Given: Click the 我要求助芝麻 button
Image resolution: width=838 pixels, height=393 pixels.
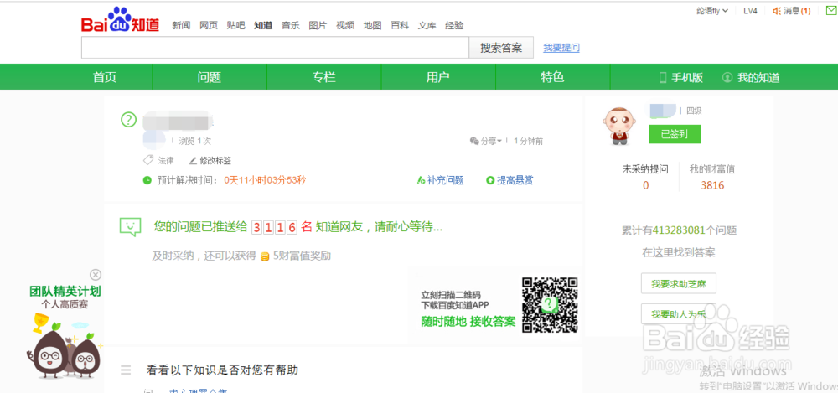Looking at the screenshot, I should pyautogui.click(x=678, y=283).
